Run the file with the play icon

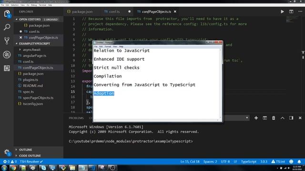pos(282,11)
